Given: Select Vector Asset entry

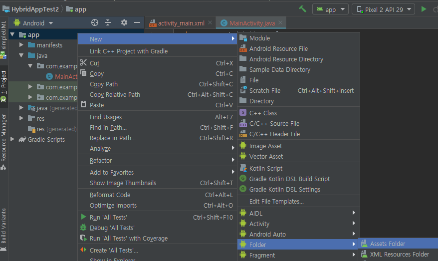Looking at the screenshot, I should tap(298, 157).
